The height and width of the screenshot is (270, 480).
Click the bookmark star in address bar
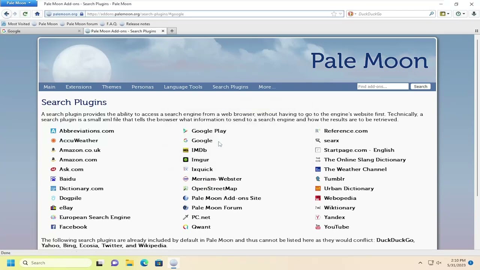(334, 14)
